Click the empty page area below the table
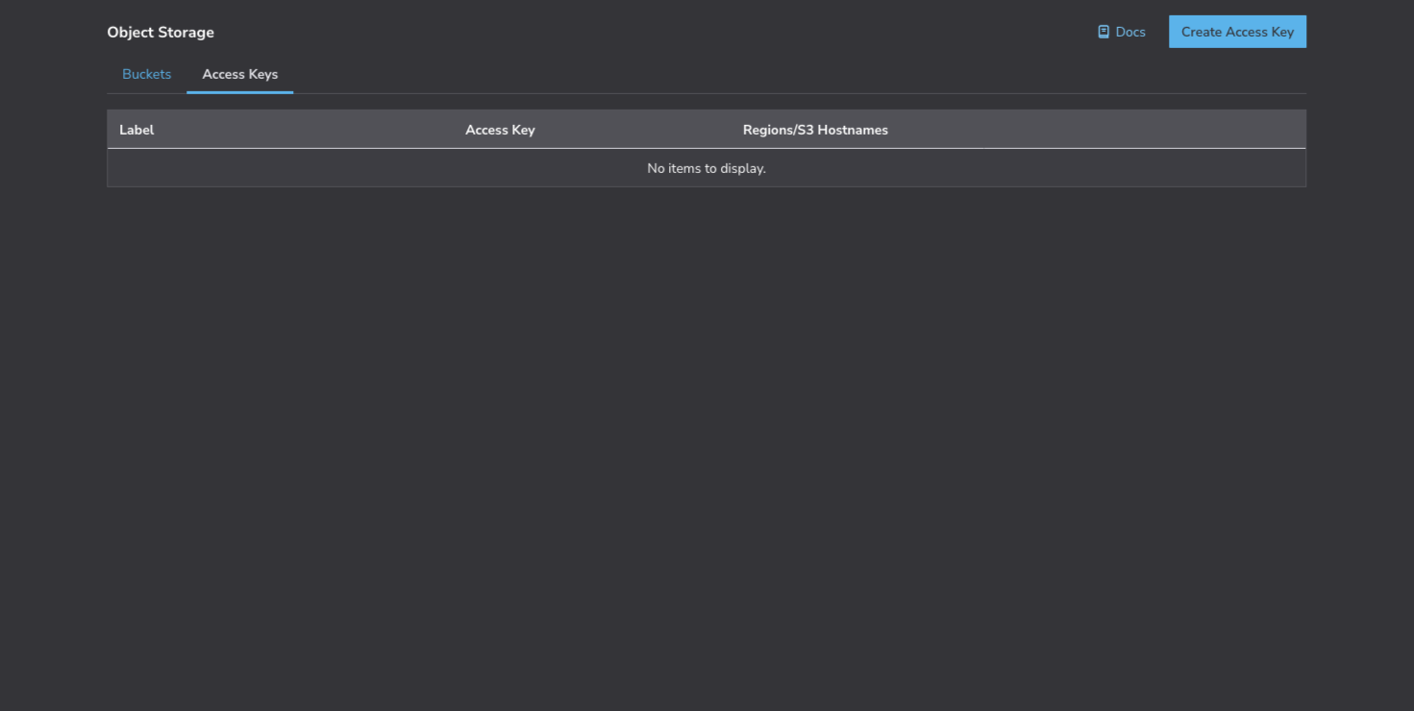The image size is (1414, 711). 707,432
